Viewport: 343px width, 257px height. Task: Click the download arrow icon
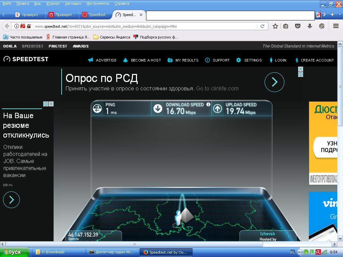[158, 108]
